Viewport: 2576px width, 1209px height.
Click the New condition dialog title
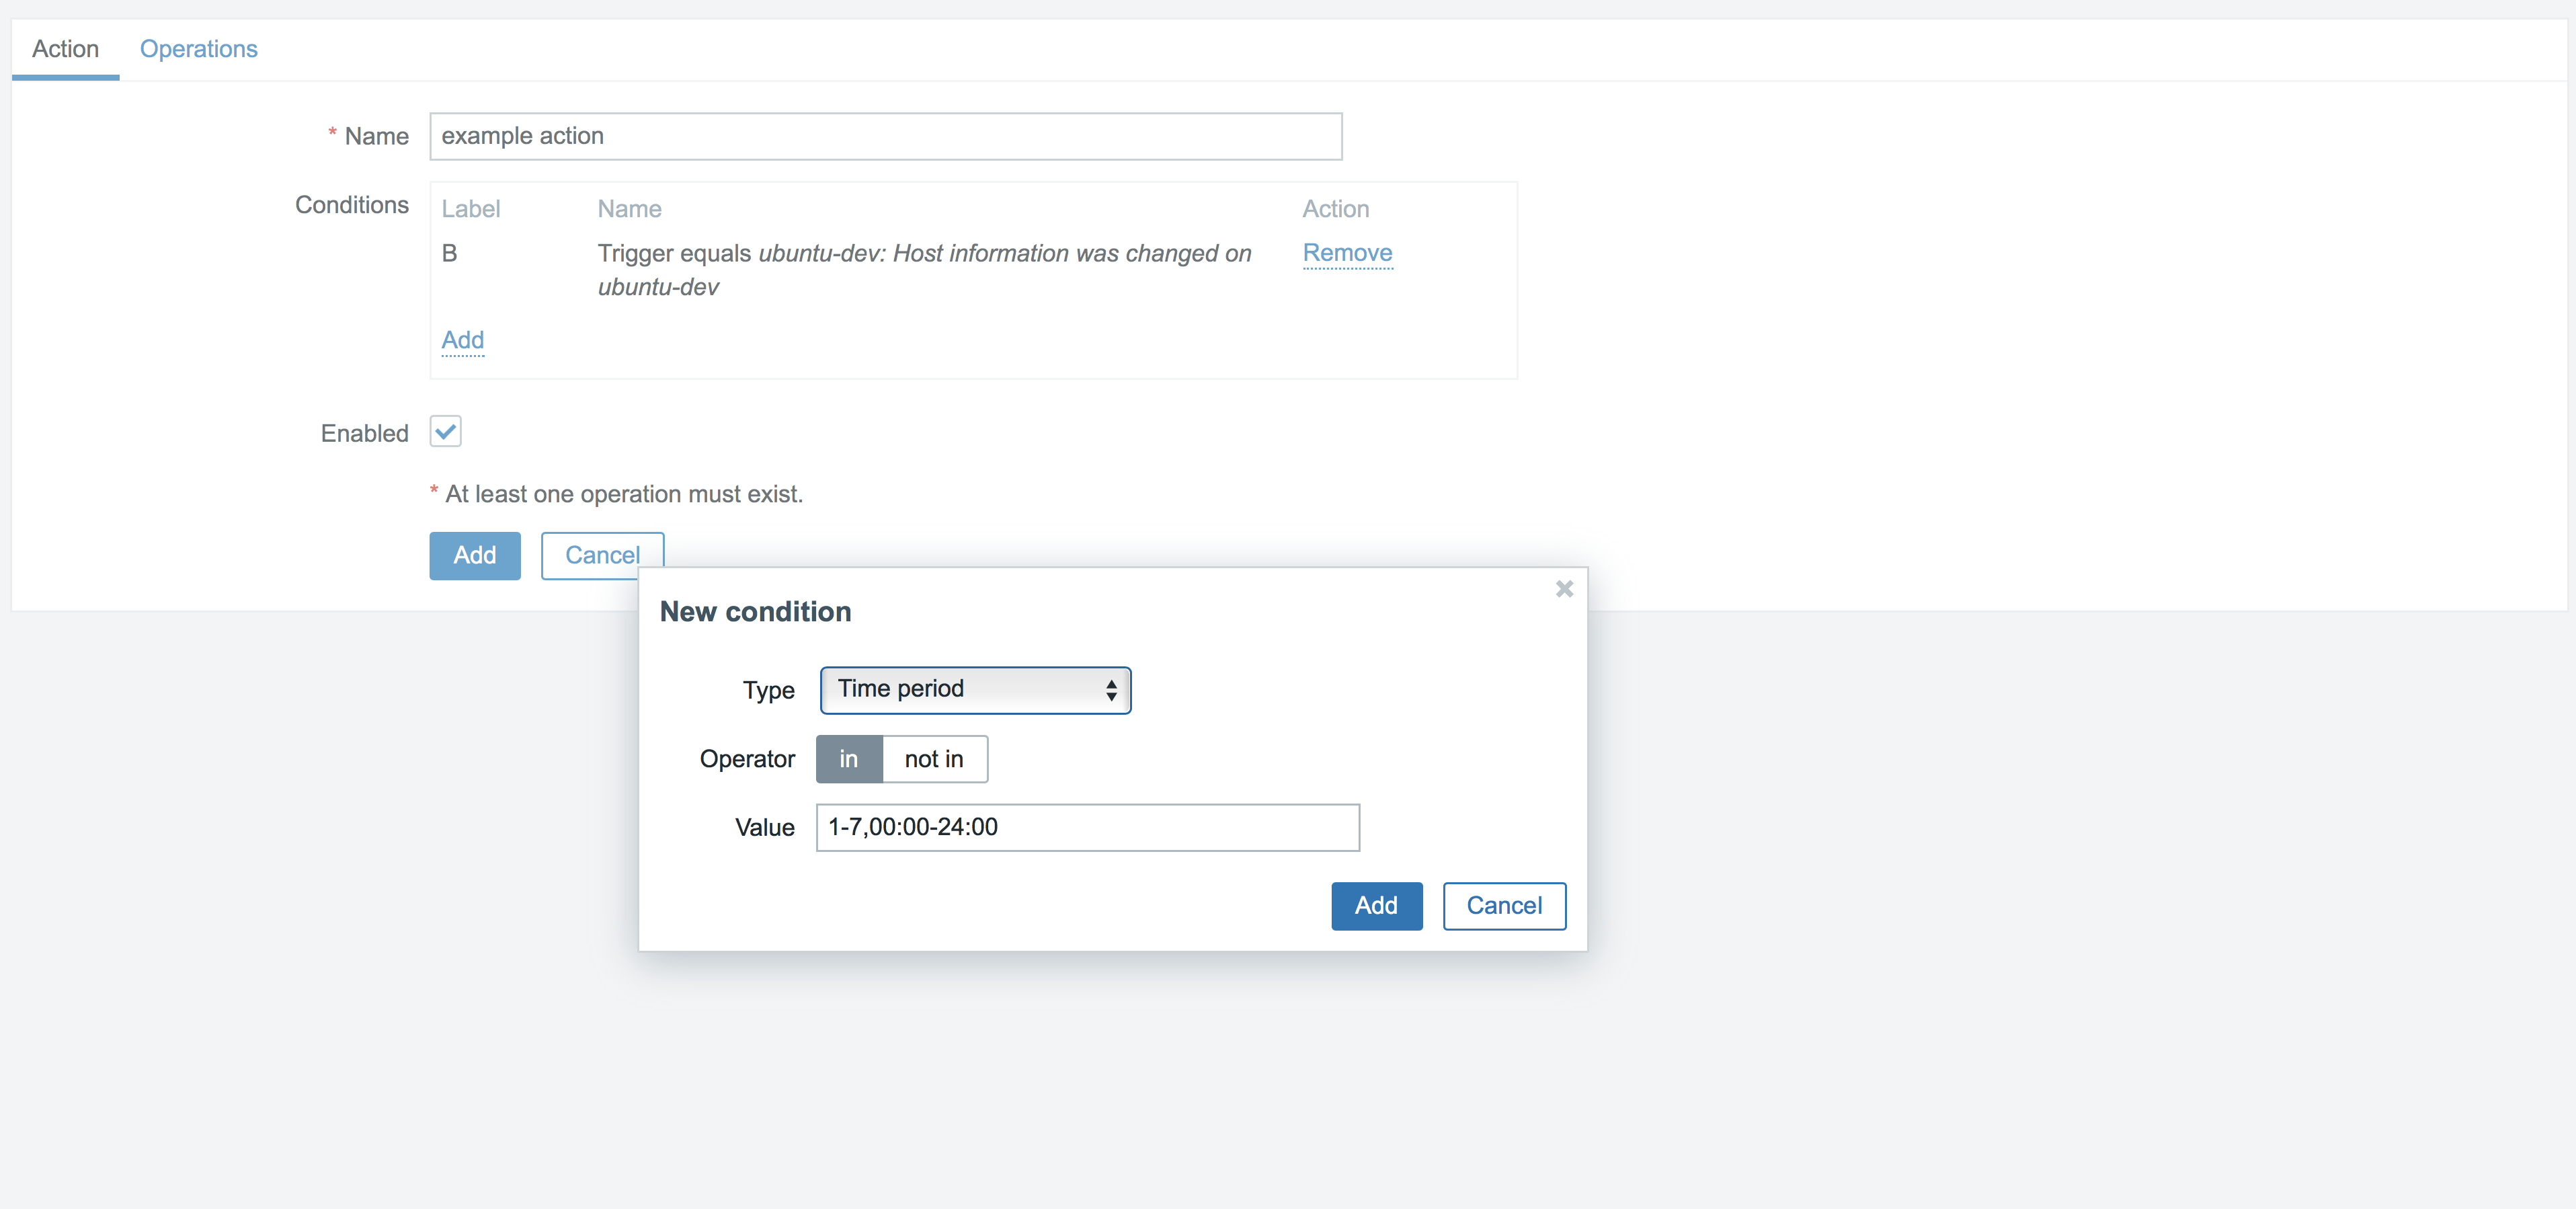click(755, 612)
